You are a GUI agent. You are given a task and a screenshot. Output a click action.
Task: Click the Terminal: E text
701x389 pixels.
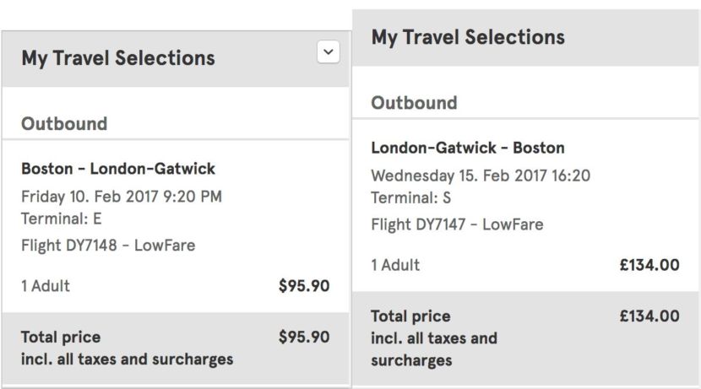coord(62,219)
